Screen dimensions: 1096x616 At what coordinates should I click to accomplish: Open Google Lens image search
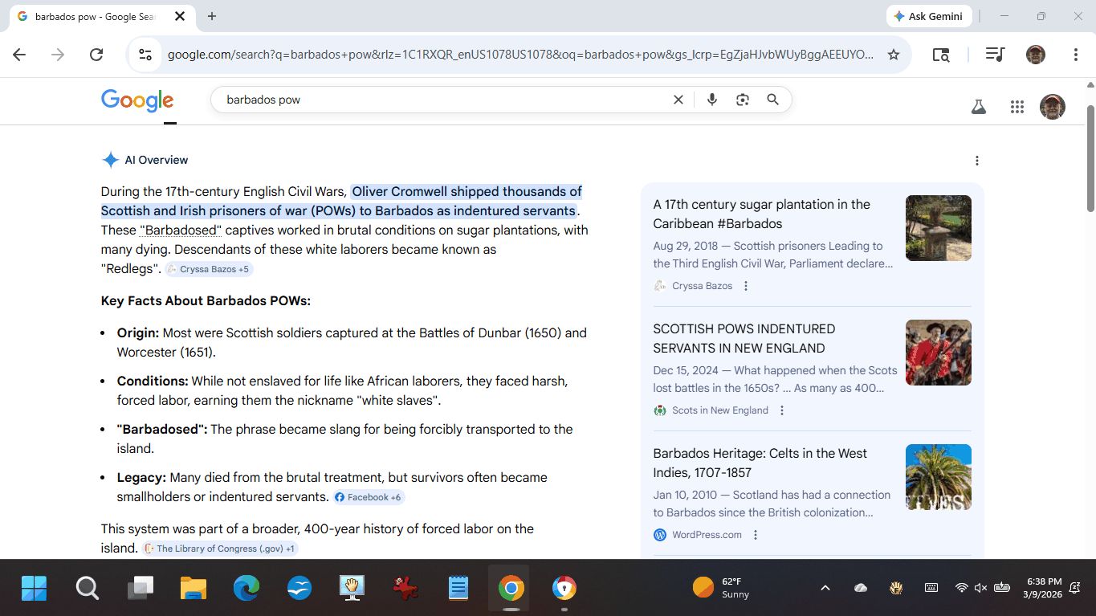tap(742, 100)
